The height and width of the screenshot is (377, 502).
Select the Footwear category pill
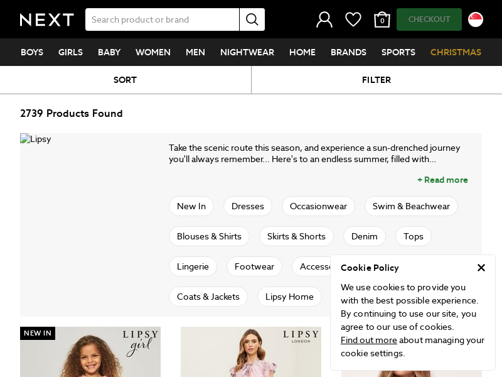click(254, 266)
